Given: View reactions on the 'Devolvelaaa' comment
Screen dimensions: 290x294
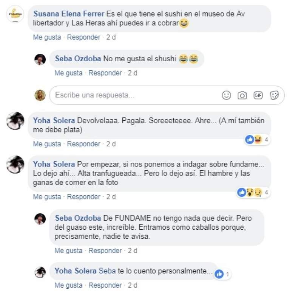Looking at the screenshot, I should [257, 140].
